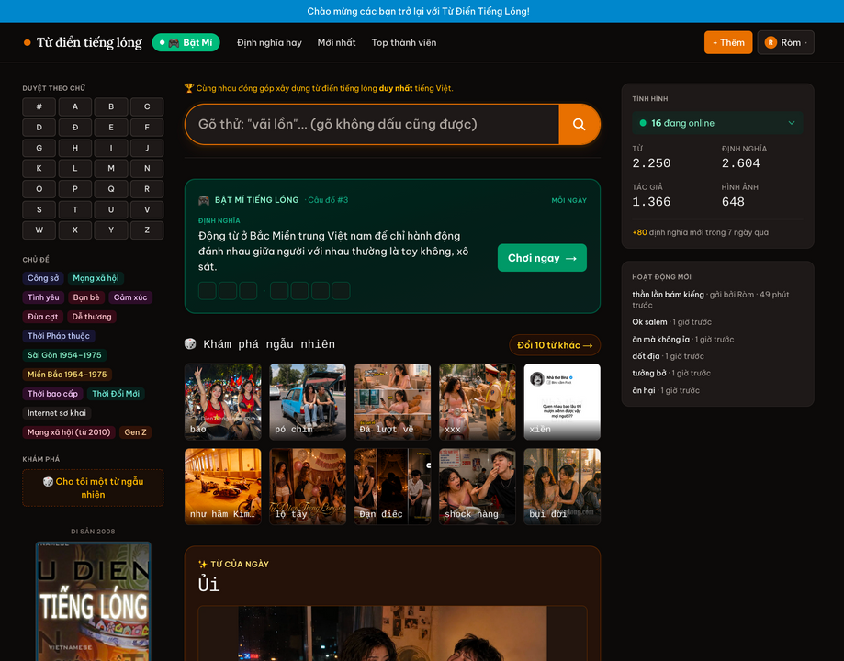Select the Thời bao cấp tag
844x661 pixels.
click(52, 394)
